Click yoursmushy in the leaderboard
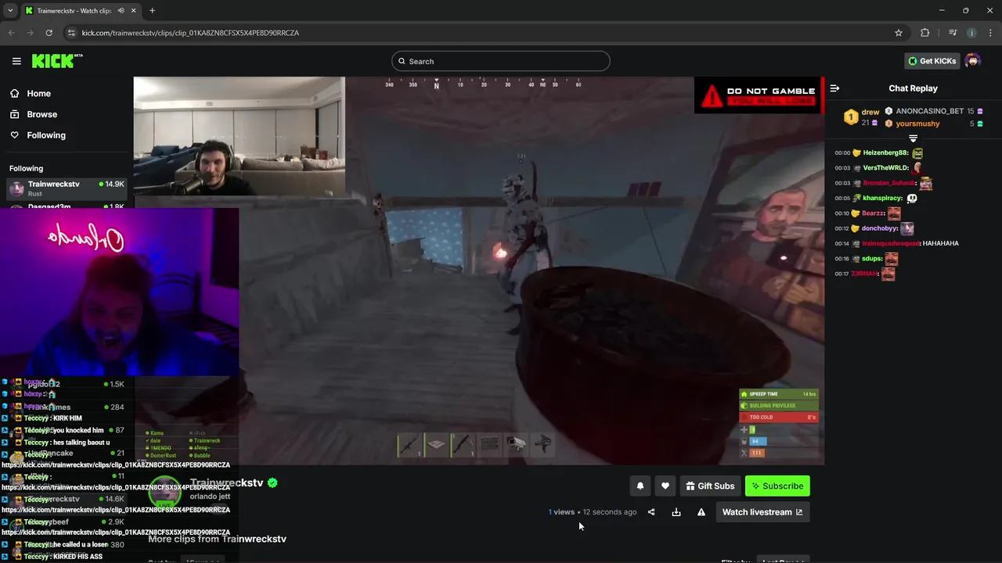Screen dimensions: 1002x563 coord(917,124)
